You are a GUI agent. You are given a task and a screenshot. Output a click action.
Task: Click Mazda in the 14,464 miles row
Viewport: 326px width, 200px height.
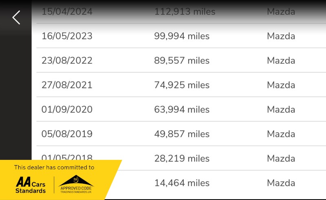281,183
